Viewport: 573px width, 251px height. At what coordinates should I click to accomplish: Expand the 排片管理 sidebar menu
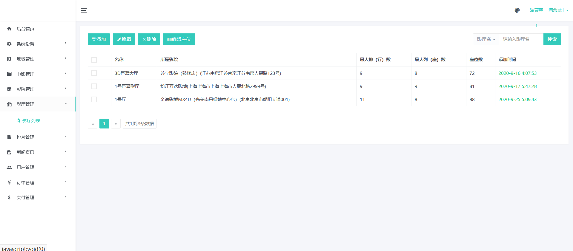click(37, 137)
